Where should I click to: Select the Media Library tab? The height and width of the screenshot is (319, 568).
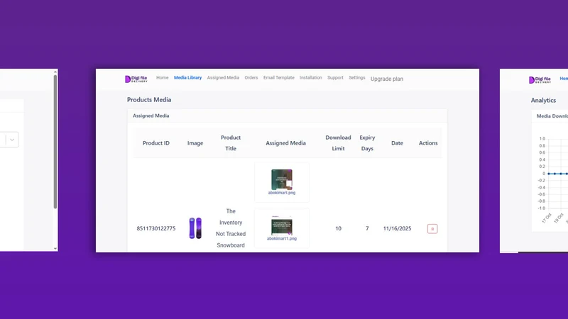187,78
